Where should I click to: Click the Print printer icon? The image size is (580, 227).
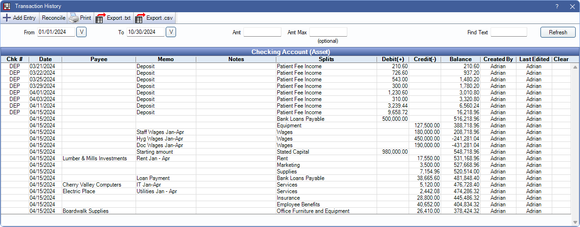tap(74, 18)
